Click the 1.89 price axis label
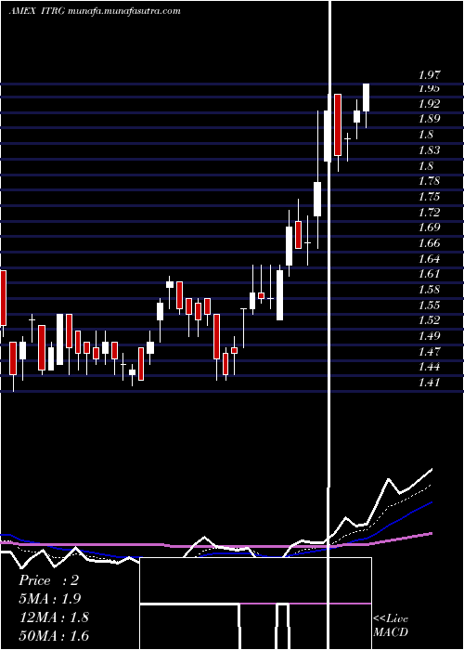 pos(429,119)
